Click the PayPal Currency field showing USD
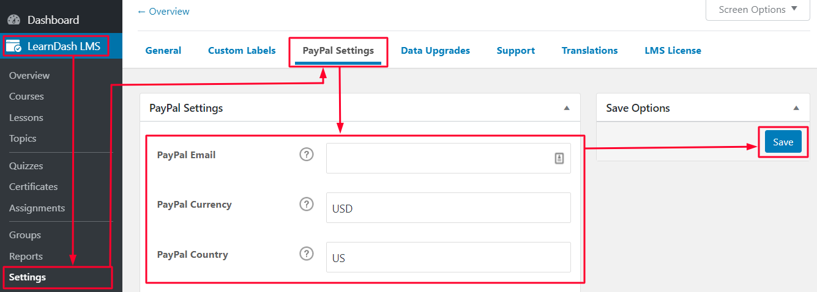This screenshot has height=292, width=817. 449,208
